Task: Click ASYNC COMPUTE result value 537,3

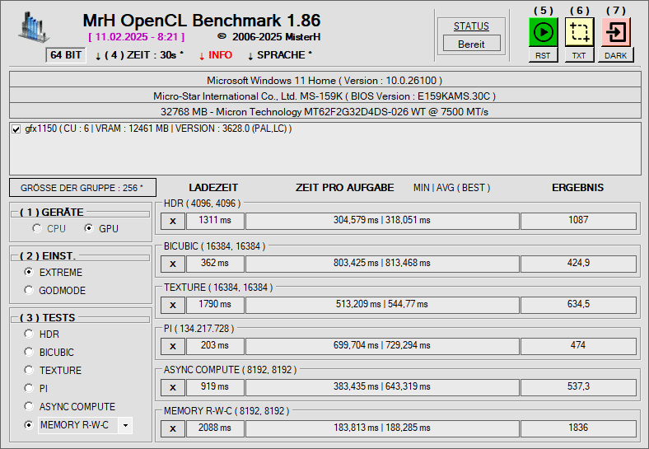Action: (578, 387)
